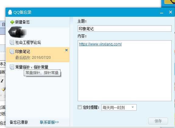Image resolution: width=175 pixels, height=128 pixels.
Task: Enable the 定时提醒 checkbox
Action: click(x=79, y=107)
